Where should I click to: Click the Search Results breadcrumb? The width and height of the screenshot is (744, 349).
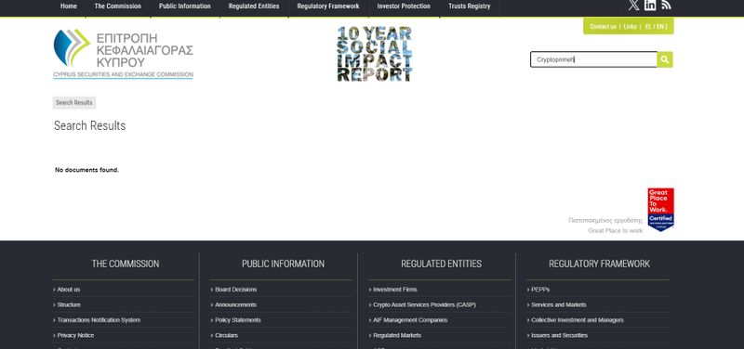click(x=74, y=103)
